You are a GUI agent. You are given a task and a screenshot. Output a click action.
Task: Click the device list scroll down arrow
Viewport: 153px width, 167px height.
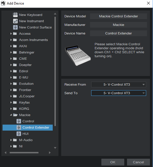(x=55, y=148)
